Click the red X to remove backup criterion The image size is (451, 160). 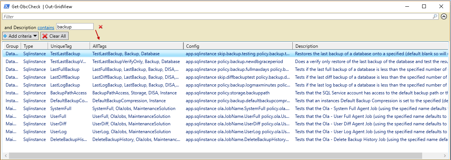tap(100, 27)
